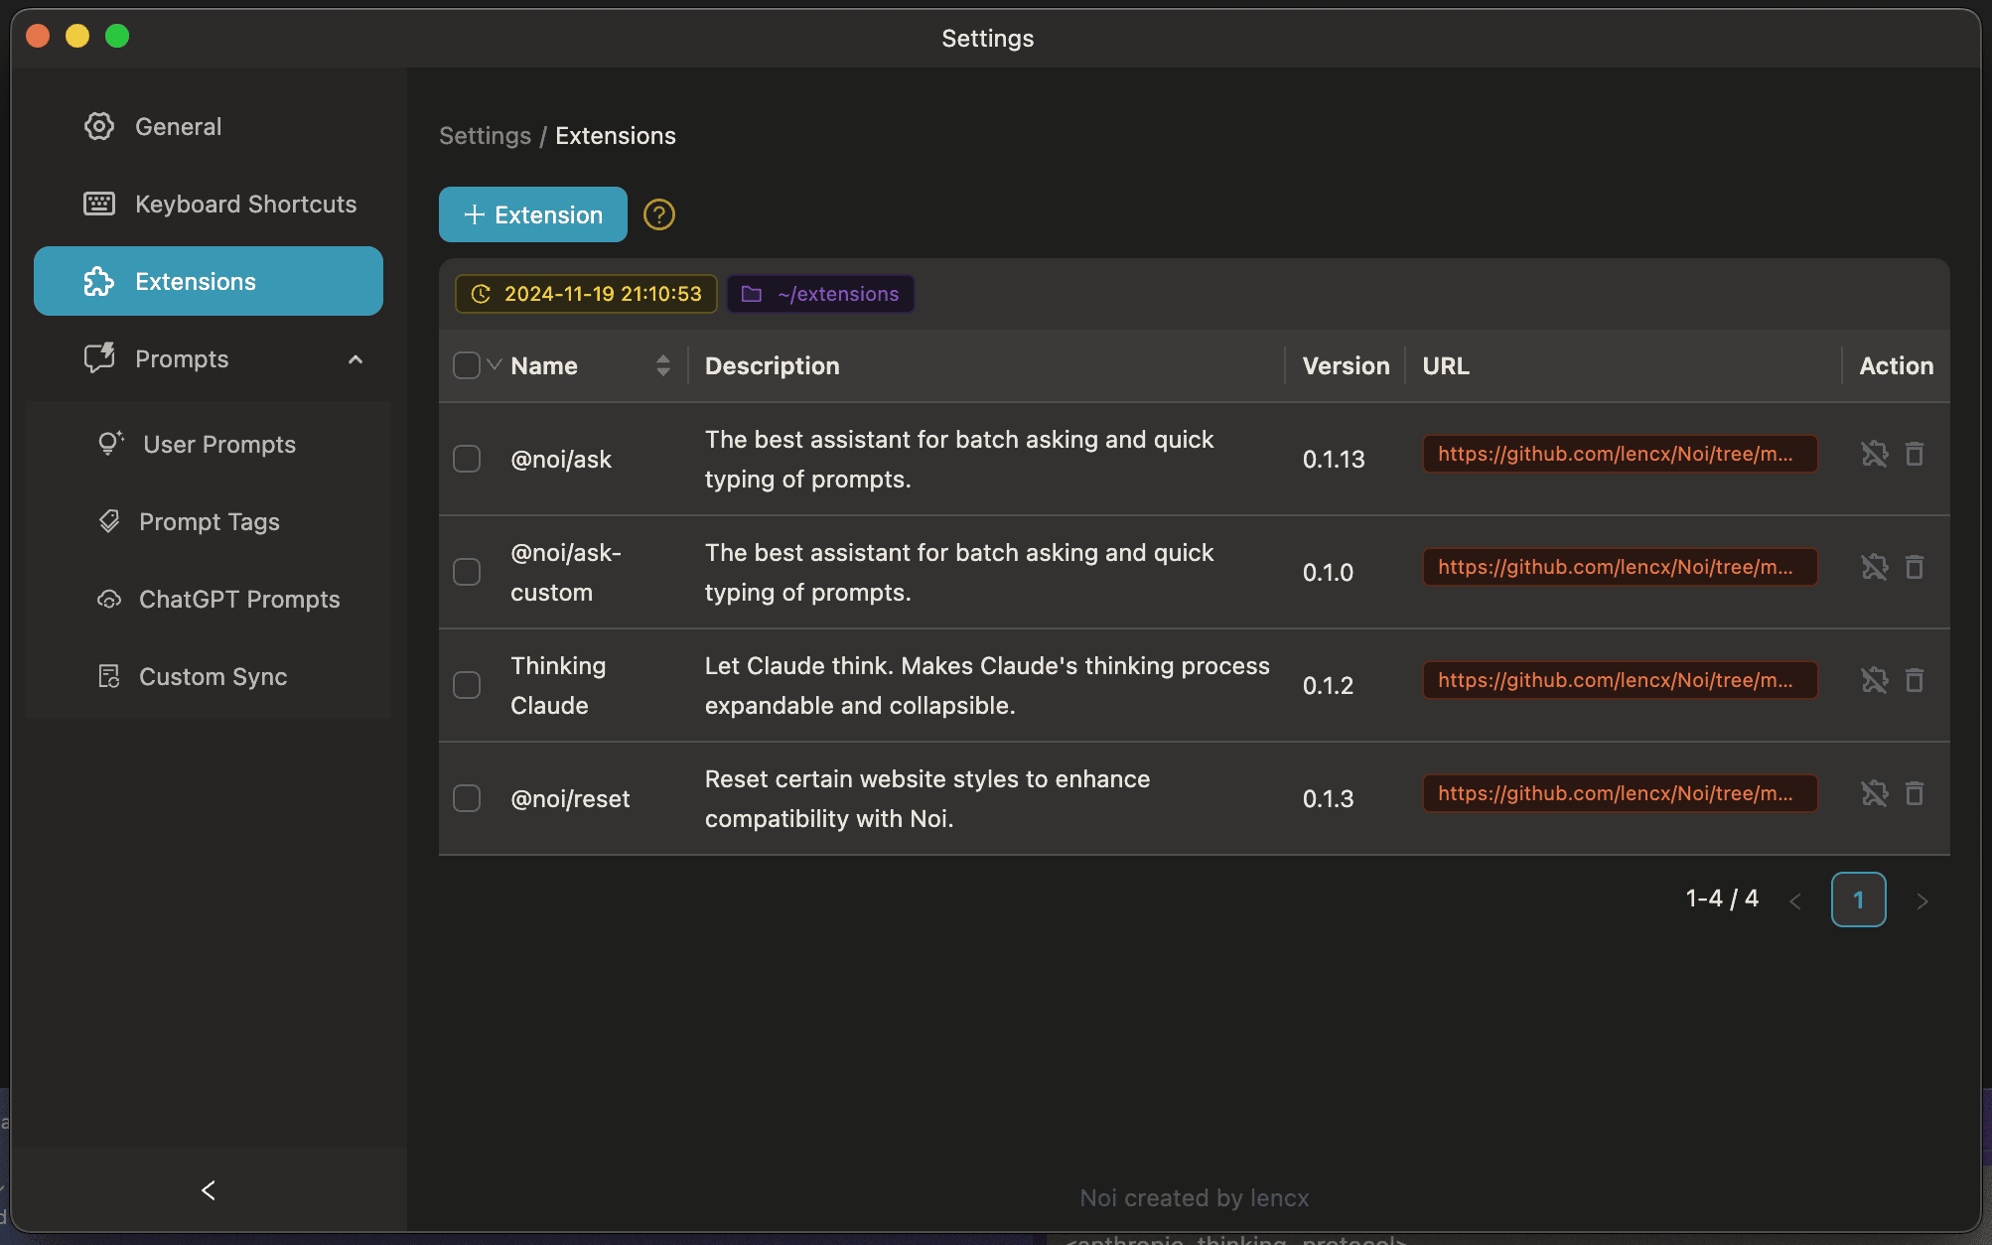Click the disable plug icon for Thinking Claude
Viewport: 1992px width, 1245px height.
(1874, 681)
